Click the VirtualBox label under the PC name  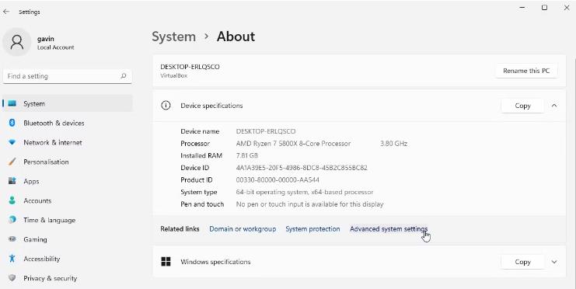click(174, 75)
